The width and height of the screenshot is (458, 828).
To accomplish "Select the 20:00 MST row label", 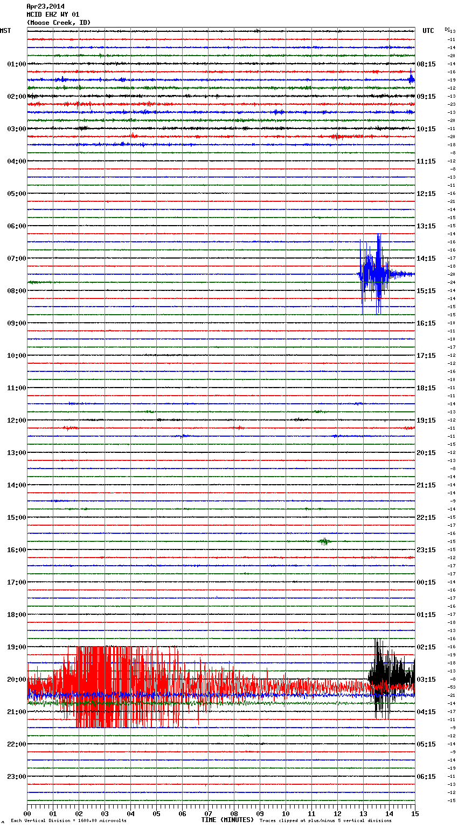I will tap(17, 680).
